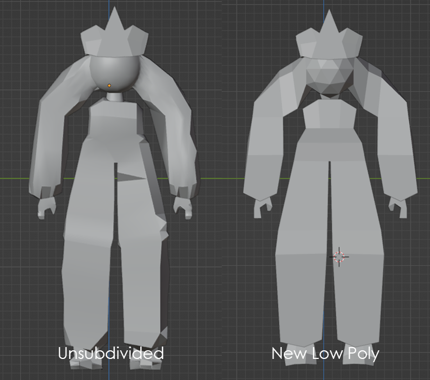430x380 pixels.
Task: Click the red-white 3D cursor crosshair
Action: click(339, 257)
